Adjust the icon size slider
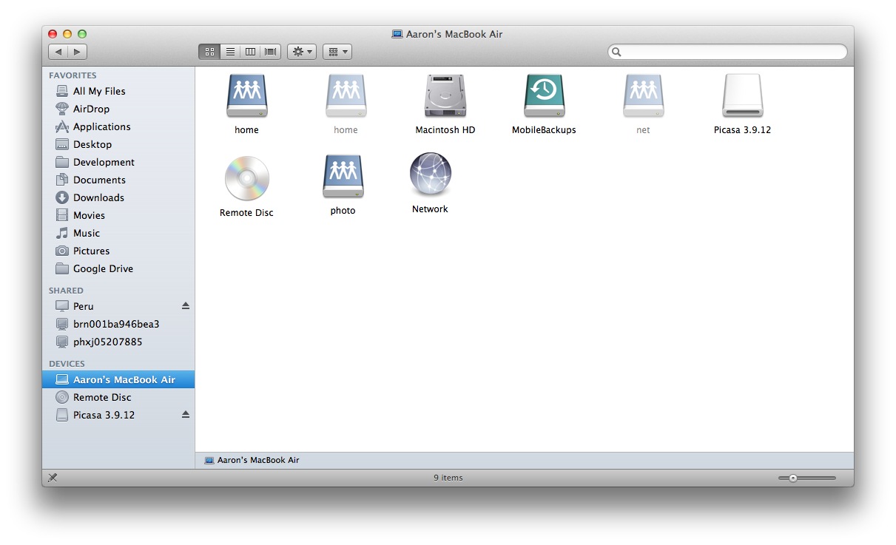 coord(793,478)
